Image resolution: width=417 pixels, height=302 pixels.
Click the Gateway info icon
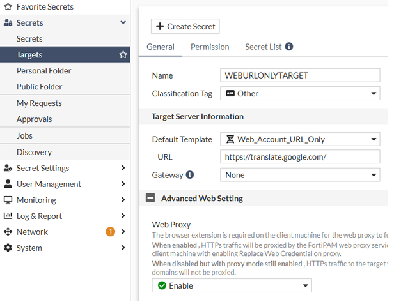pyautogui.click(x=190, y=175)
